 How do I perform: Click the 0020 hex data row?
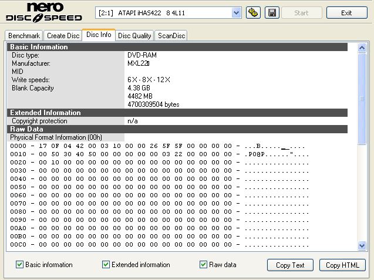pos(159,163)
